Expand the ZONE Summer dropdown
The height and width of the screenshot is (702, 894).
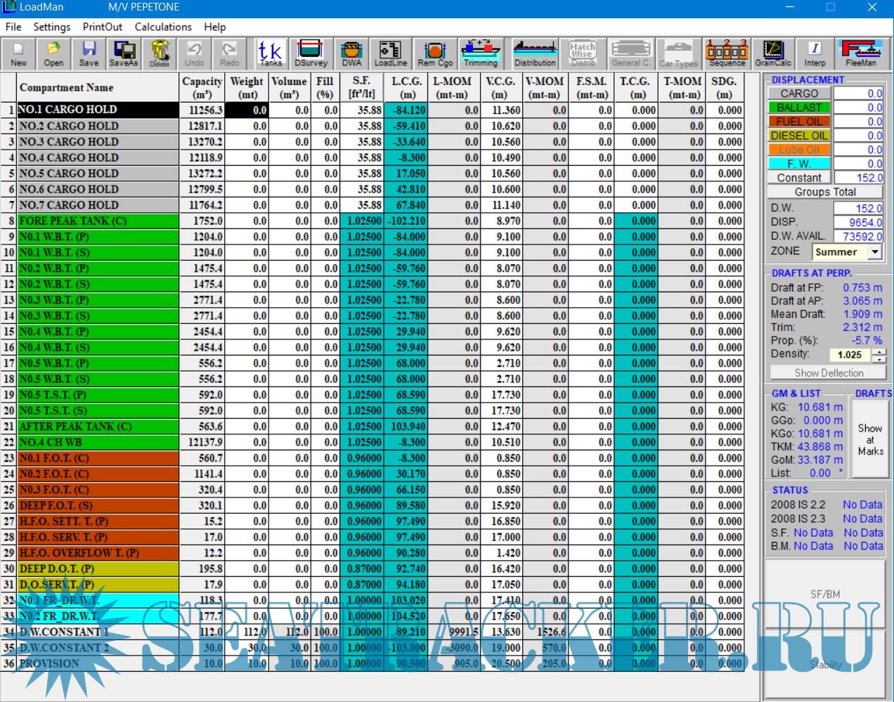tap(875, 252)
